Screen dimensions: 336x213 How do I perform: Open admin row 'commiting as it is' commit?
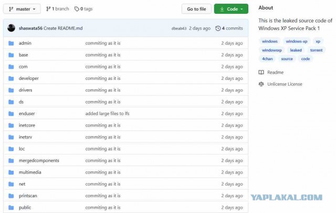tap(103, 43)
